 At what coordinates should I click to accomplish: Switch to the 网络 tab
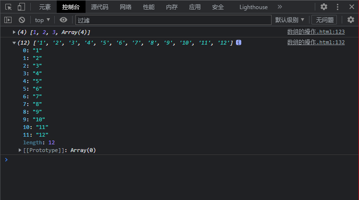click(126, 7)
